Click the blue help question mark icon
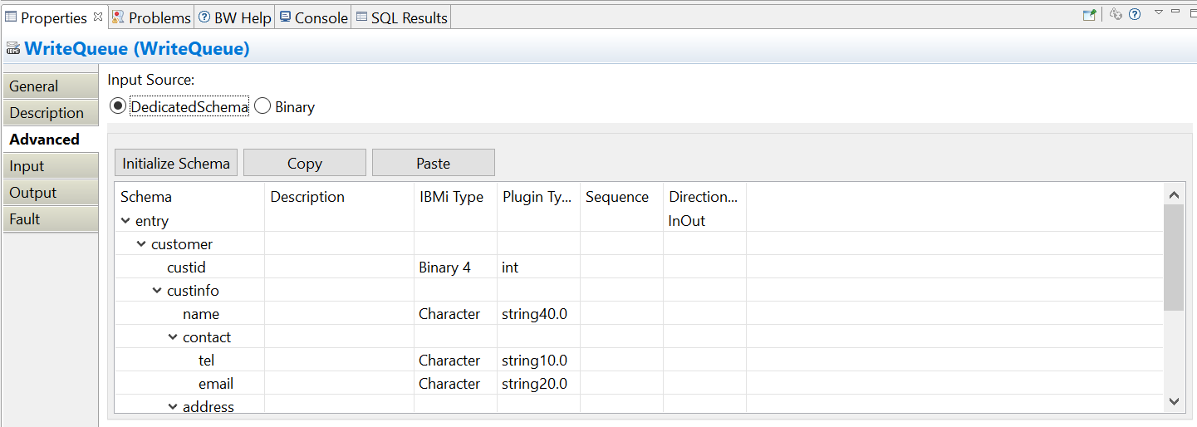This screenshot has height=427, width=1197. [1135, 14]
